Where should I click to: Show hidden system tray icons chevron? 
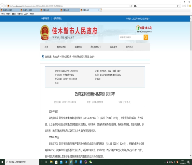[165, 162]
